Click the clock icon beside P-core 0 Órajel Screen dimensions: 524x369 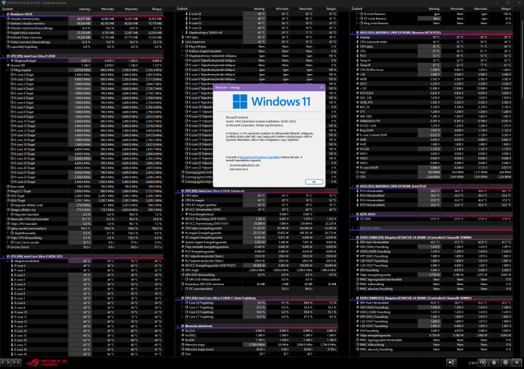(12, 75)
